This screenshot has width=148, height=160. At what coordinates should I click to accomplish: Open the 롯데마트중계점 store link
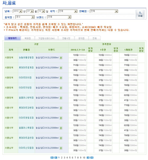point(26,68)
